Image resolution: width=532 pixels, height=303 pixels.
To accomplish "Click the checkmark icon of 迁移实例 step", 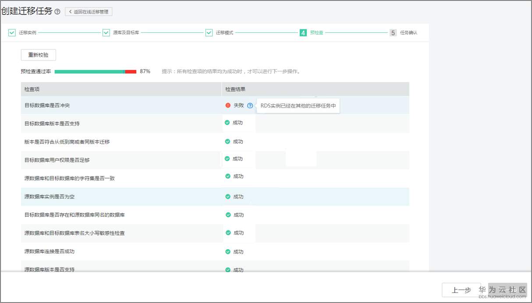I will pos(12,33).
